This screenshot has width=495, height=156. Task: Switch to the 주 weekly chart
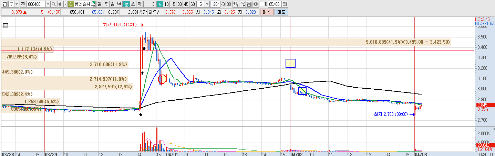tap(106, 4)
